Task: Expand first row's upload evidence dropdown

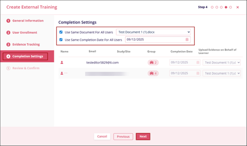Action: click(x=221, y=62)
